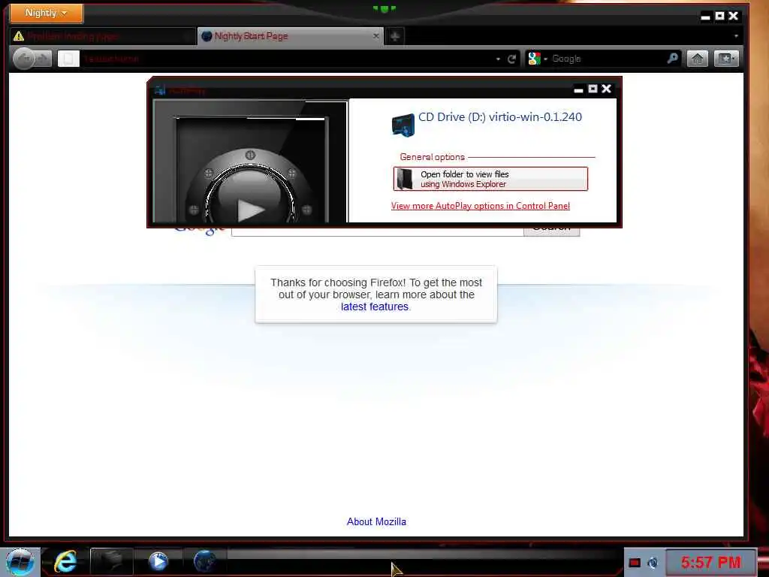Click the page identity icon in address bar
The image size is (769, 577).
pos(68,59)
